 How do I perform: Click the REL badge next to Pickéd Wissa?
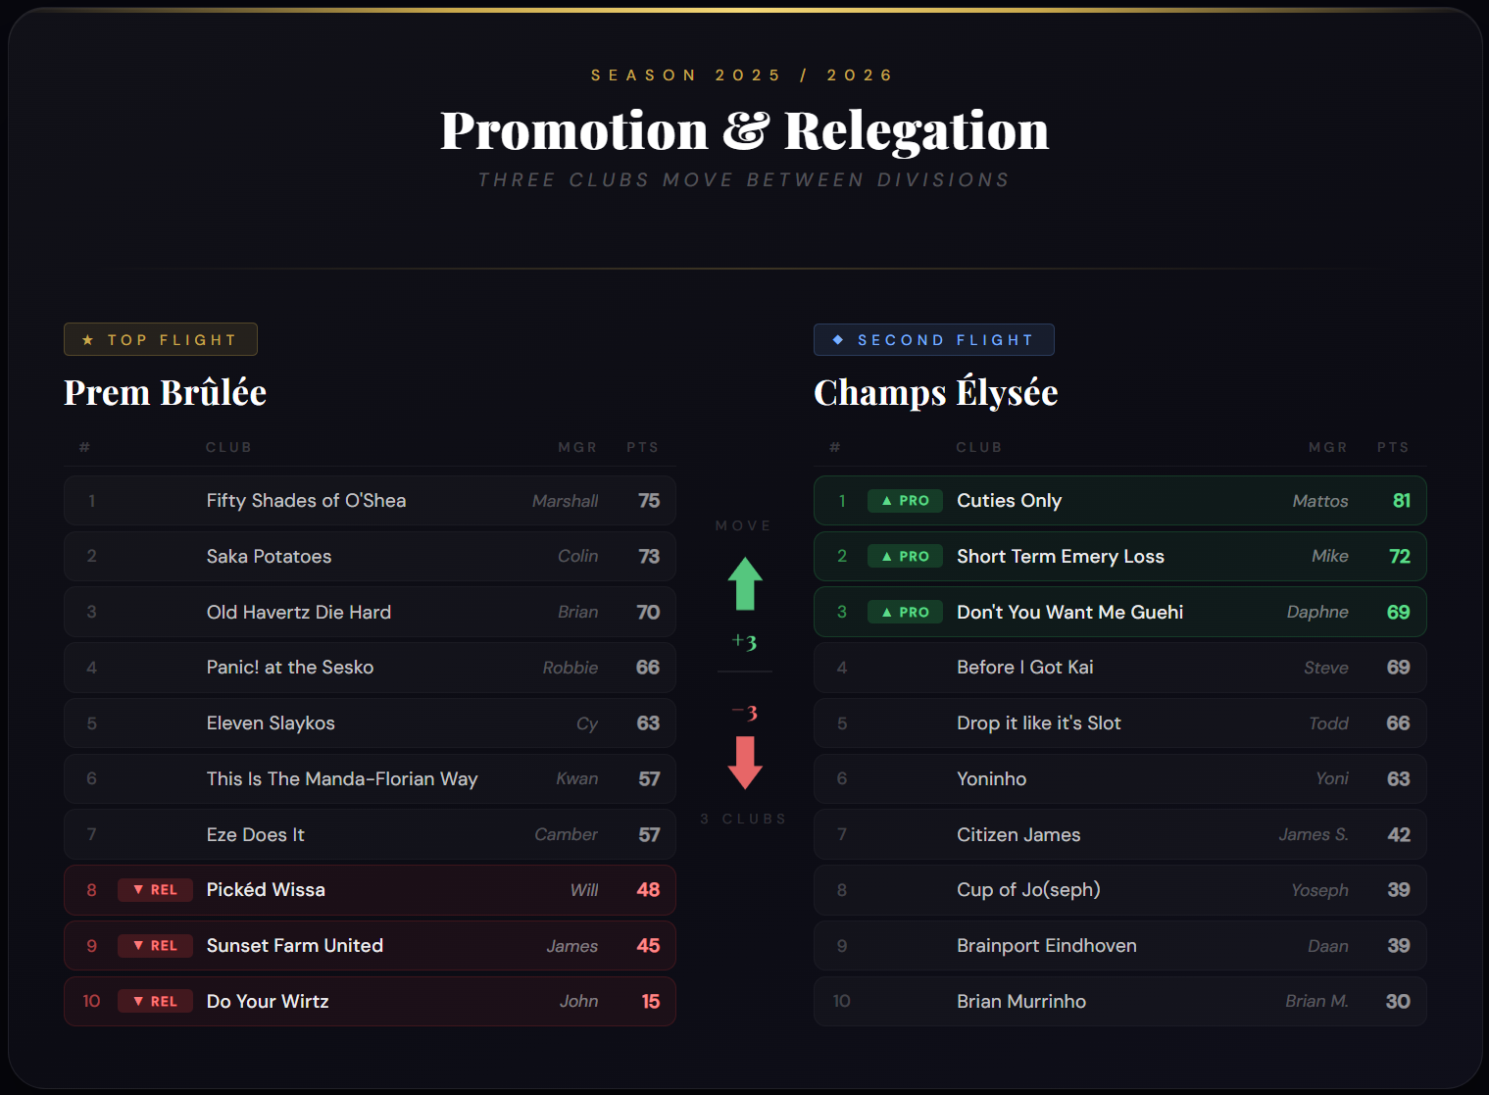pos(155,890)
